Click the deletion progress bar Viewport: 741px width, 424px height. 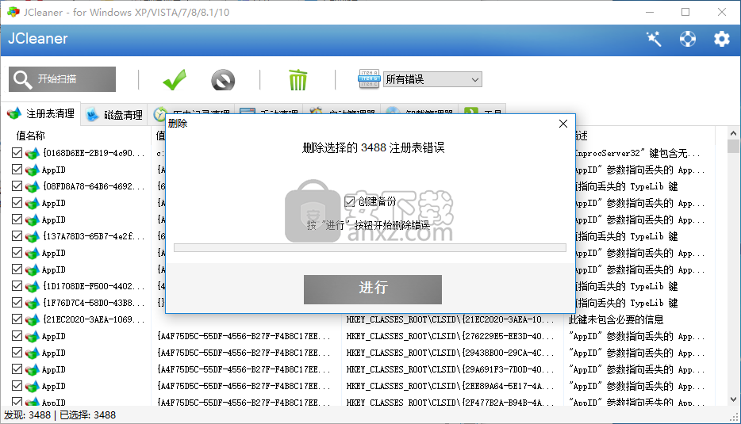tap(370, 248)
